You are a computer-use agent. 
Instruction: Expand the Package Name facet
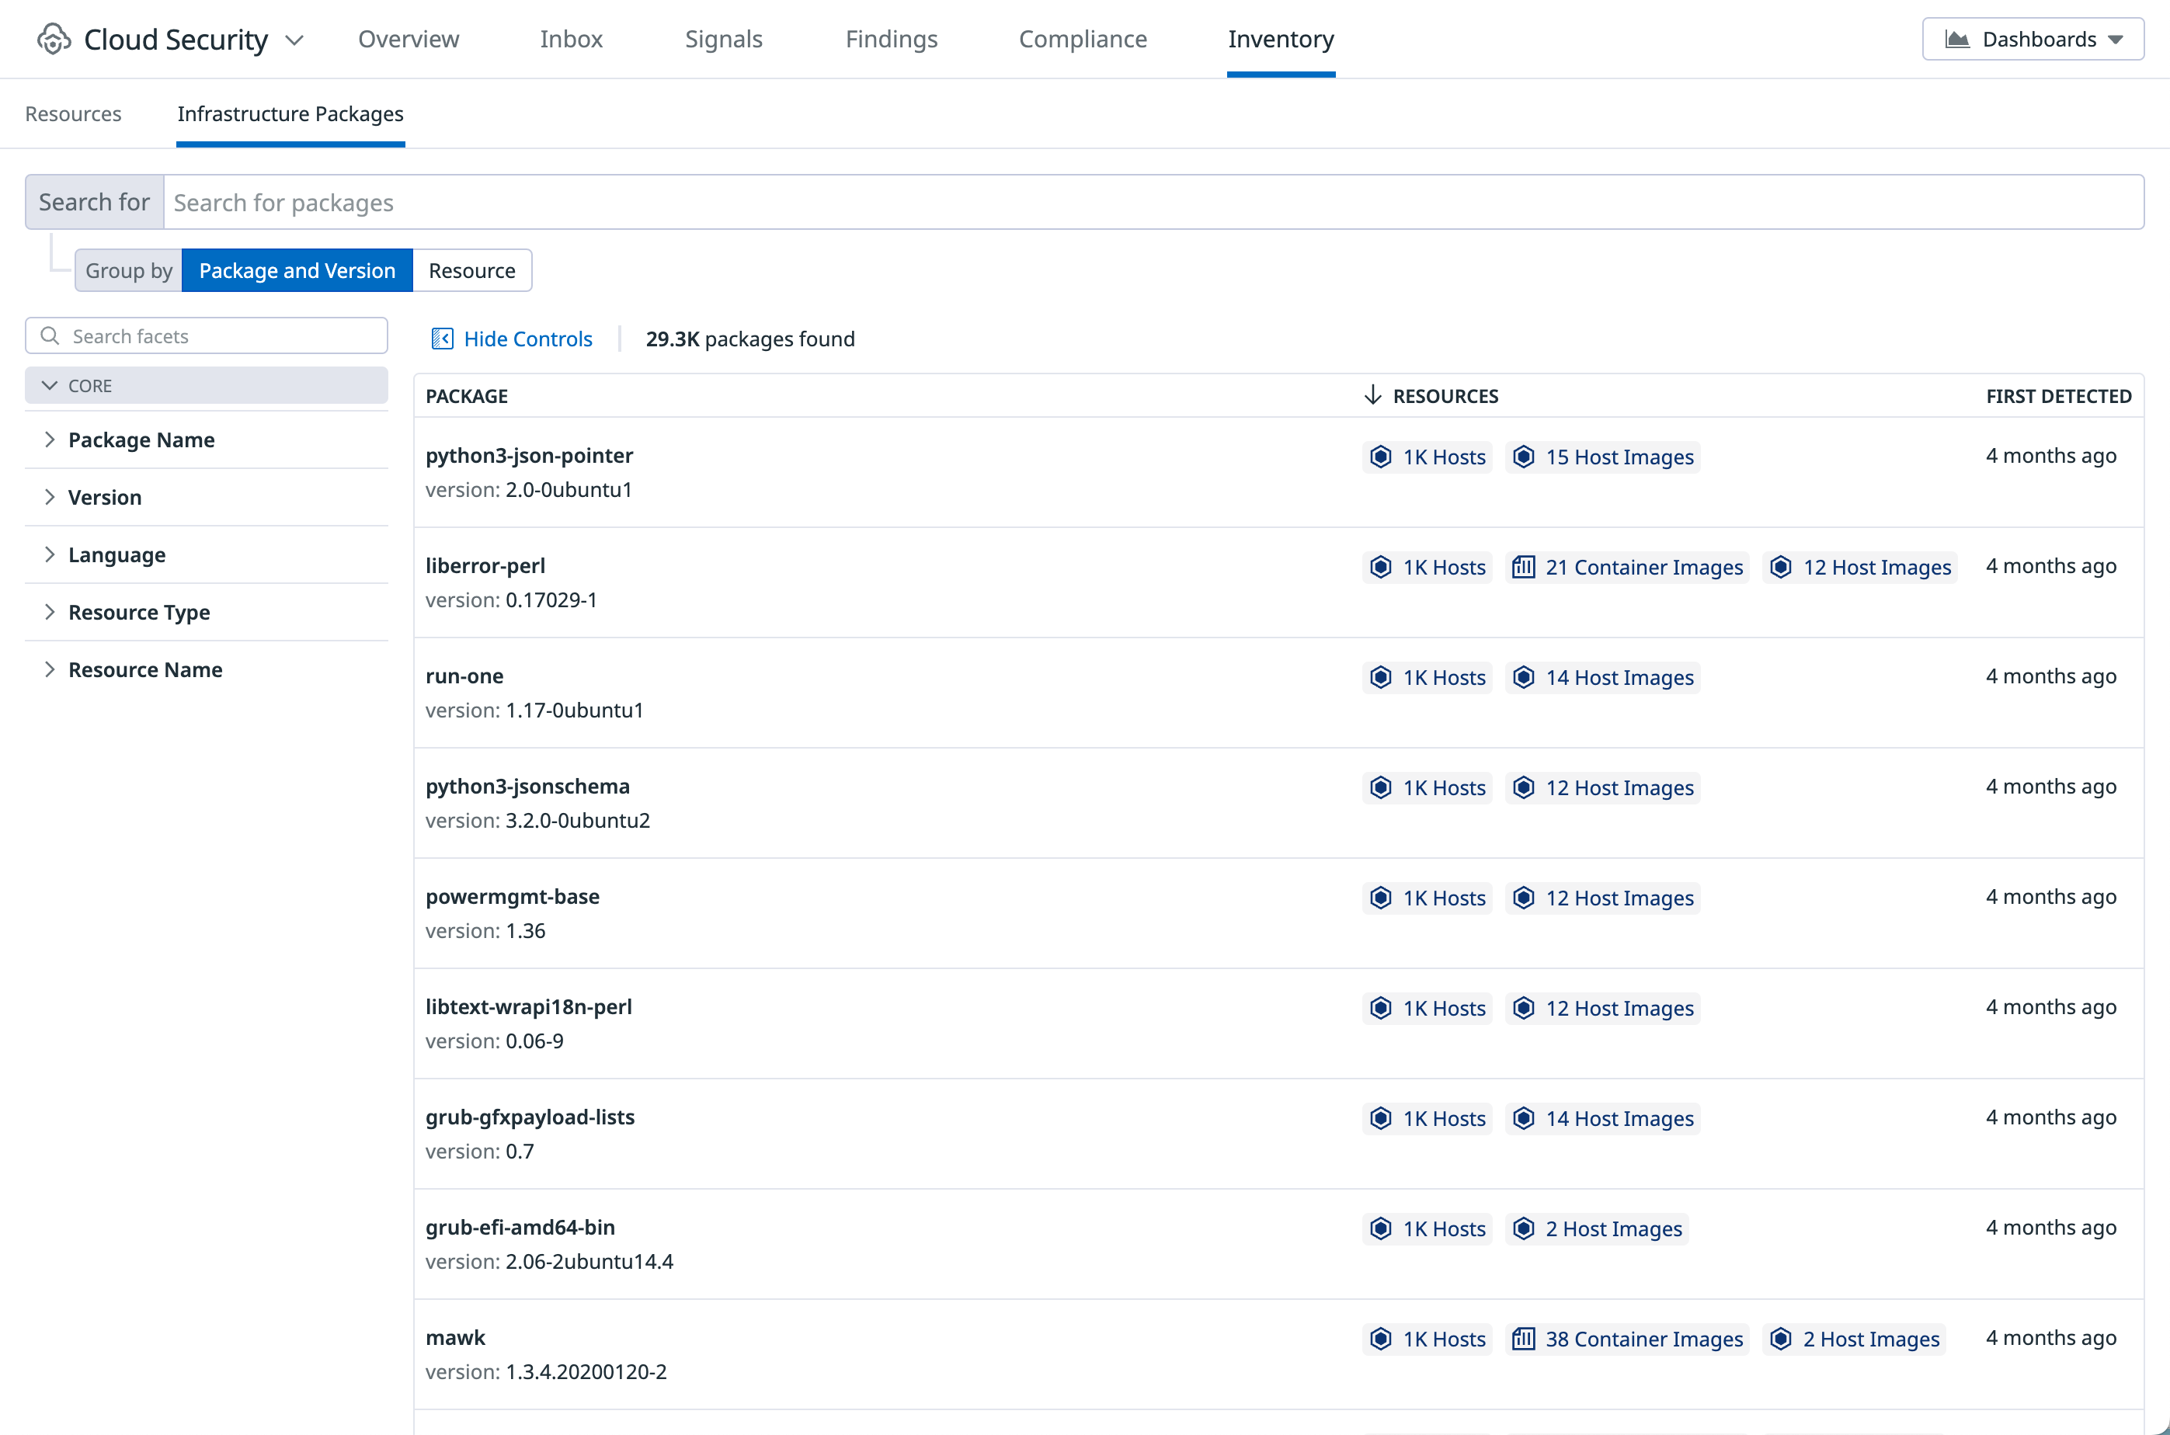click(x=141, y=440)
